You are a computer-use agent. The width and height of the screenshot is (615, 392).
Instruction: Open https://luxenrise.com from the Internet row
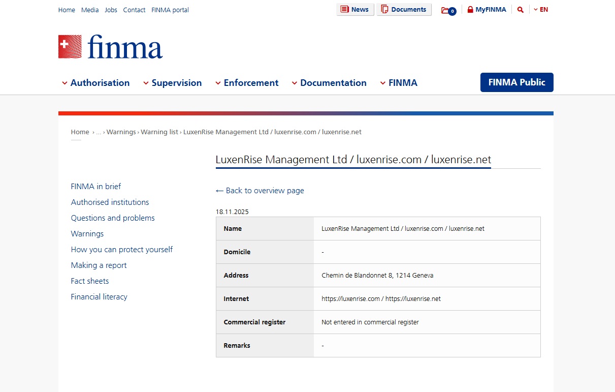(351, 298)
